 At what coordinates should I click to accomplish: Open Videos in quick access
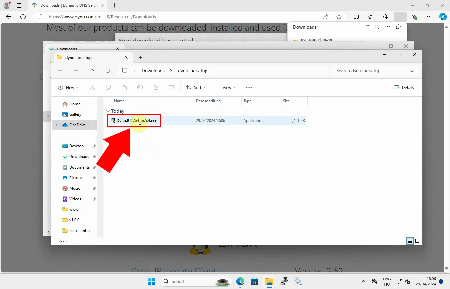[x=75, y=199]
